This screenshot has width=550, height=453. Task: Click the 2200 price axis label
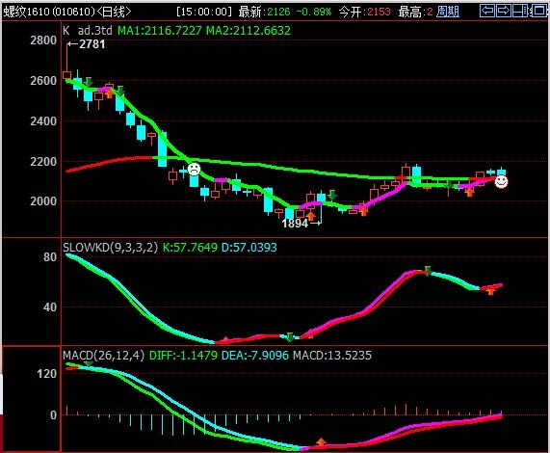tap(43, 162)
